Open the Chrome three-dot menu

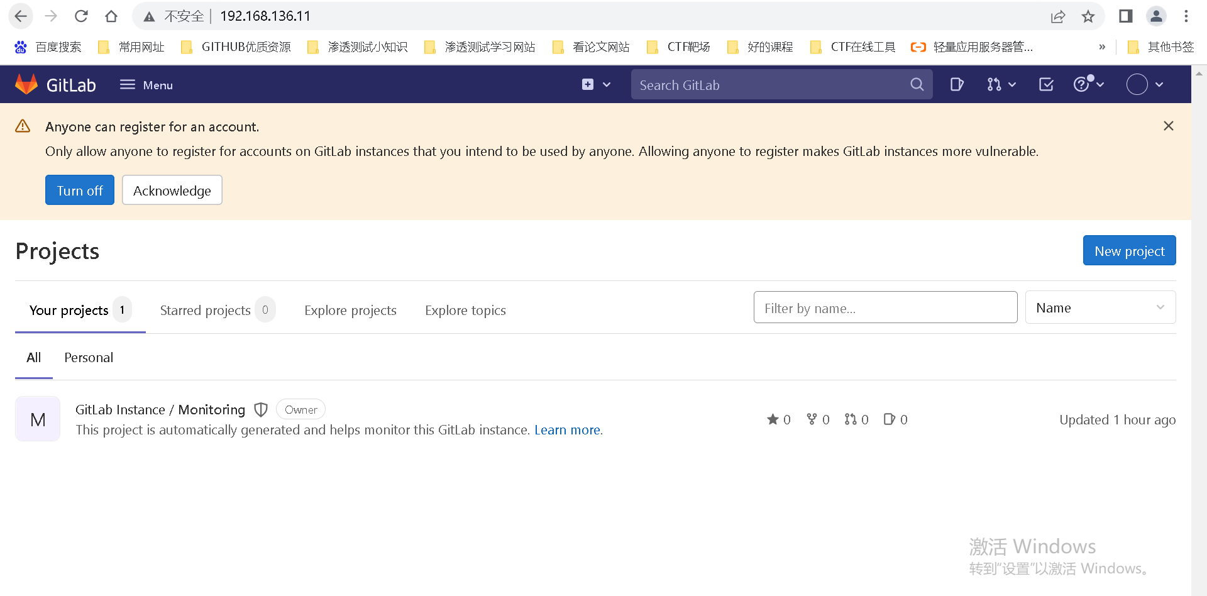click(x=1186, y=16)
